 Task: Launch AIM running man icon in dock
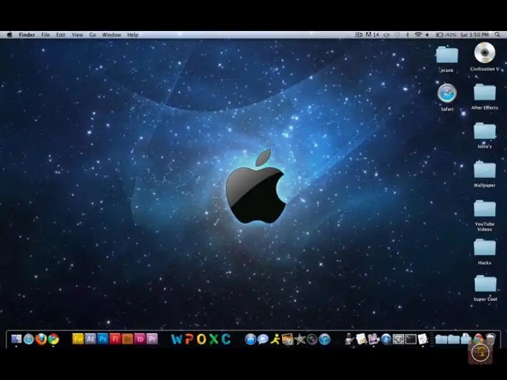coord(275,339)
